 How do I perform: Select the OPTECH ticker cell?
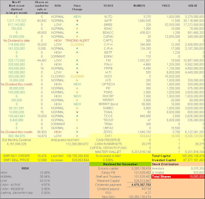[x=108, y=84]
